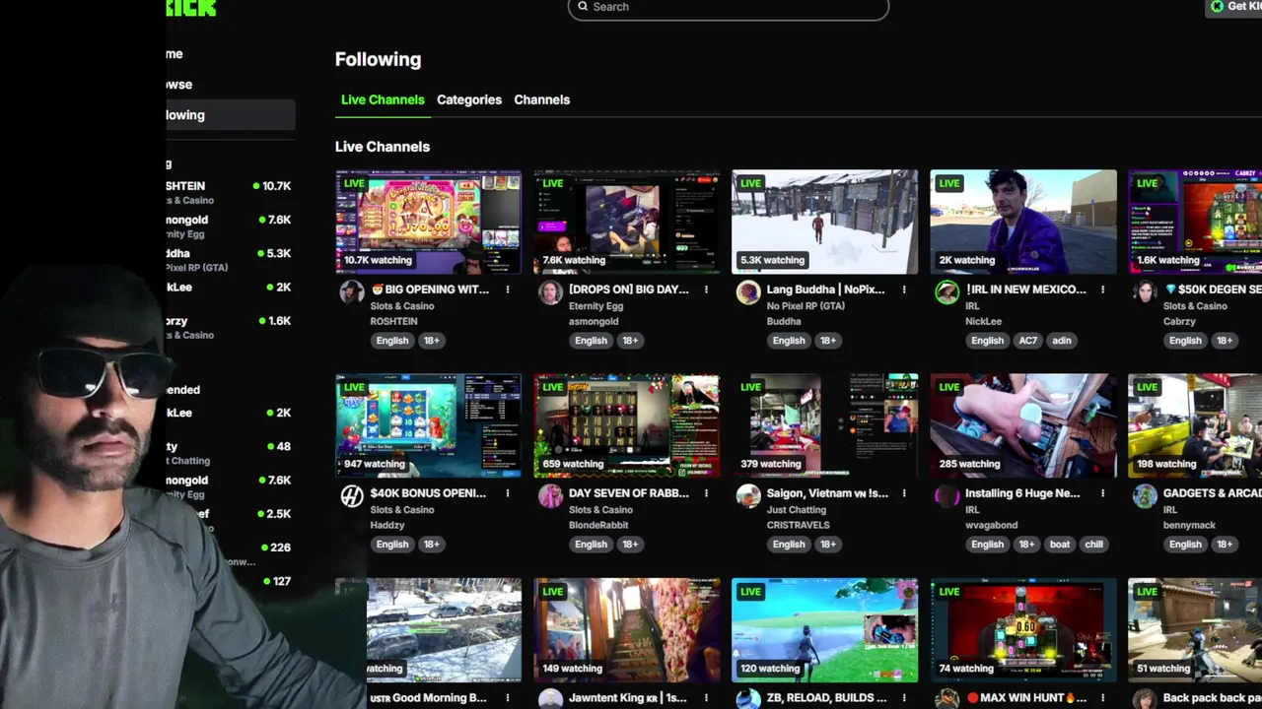1262x709 pixels.
Task: Open asmongold channel avatar
Action: (x=550, y=292)
